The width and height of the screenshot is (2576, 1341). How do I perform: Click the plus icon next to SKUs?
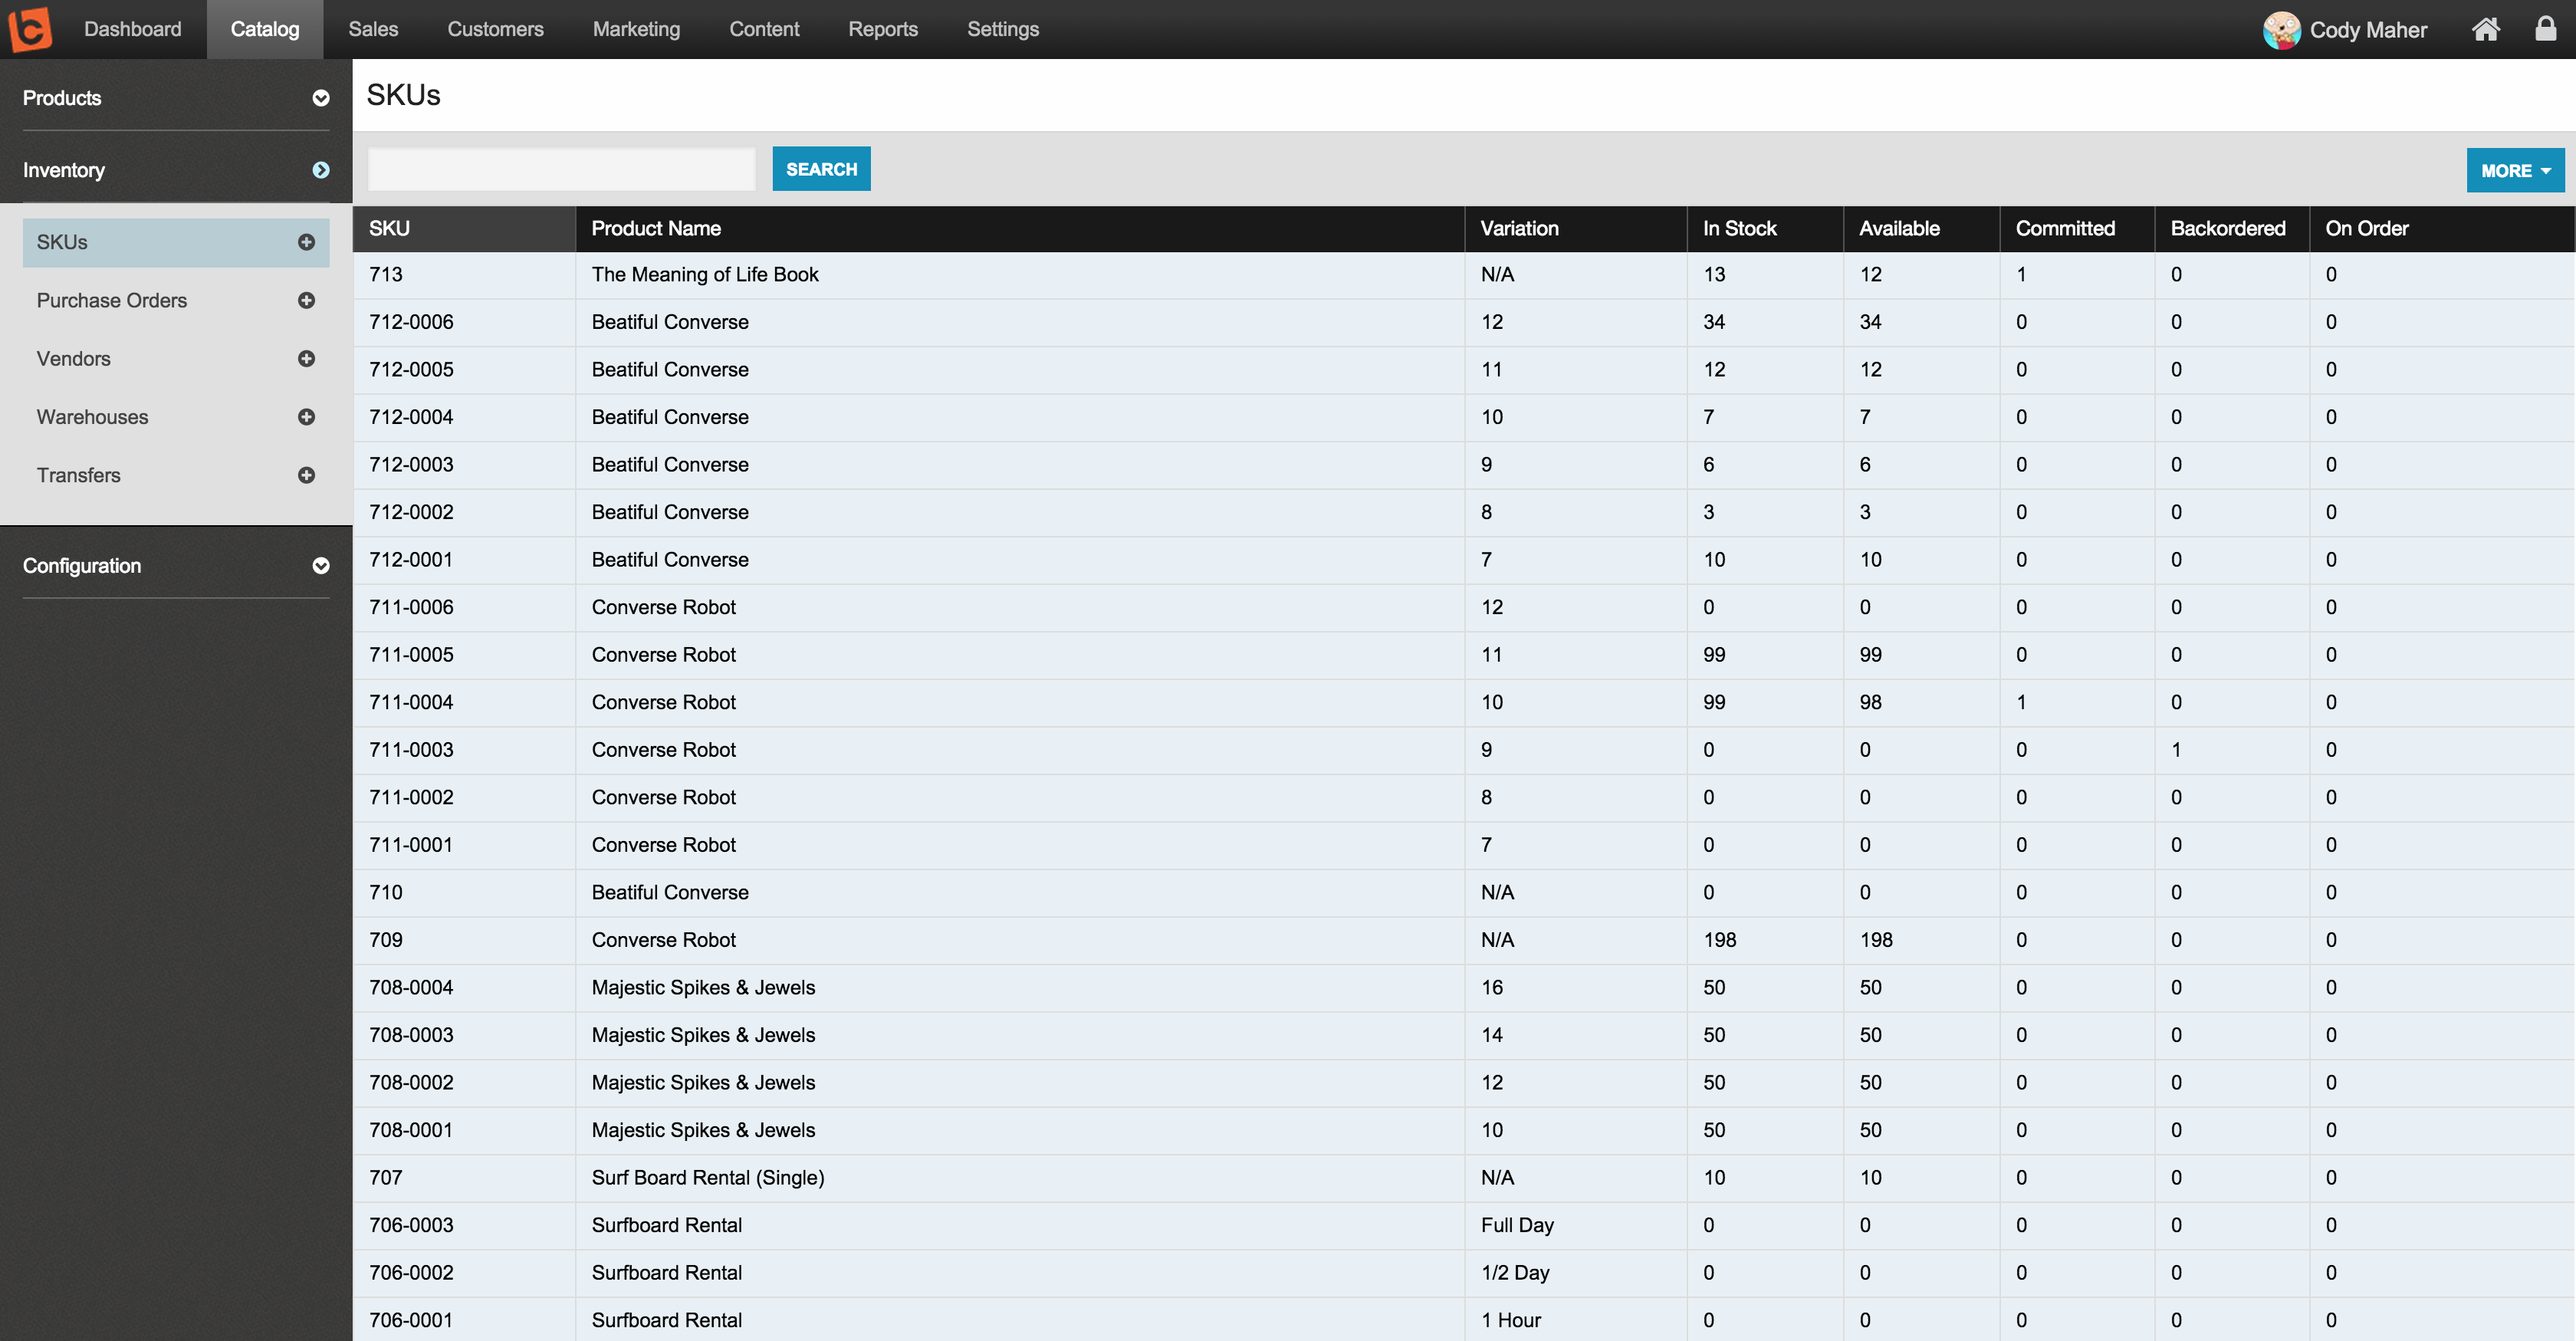[x=306, y=242]
